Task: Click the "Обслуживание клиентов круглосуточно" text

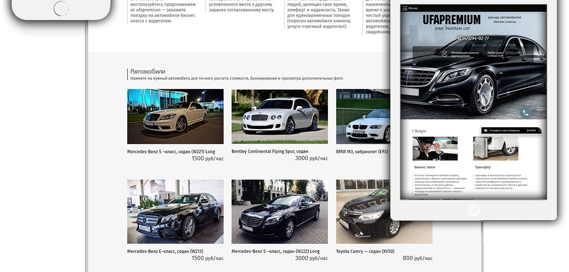Action: click(464, 54)
